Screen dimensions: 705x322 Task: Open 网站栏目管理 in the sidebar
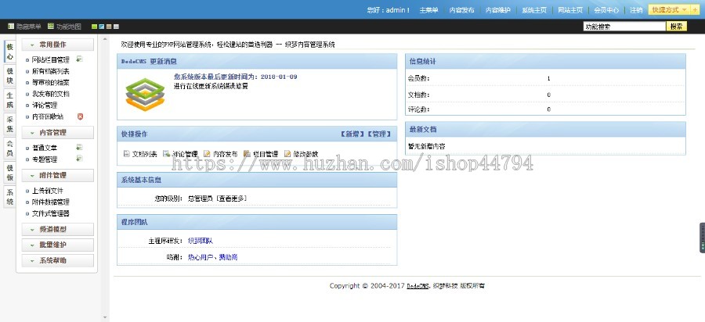[51, 59]
